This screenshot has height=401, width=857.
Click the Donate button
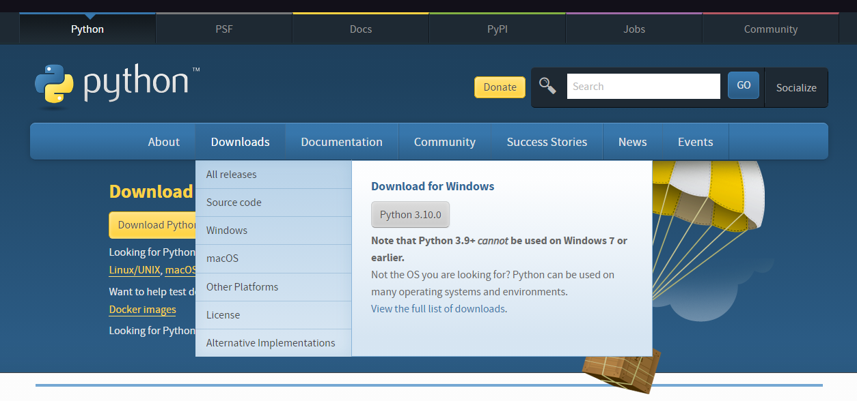point(500,87)
